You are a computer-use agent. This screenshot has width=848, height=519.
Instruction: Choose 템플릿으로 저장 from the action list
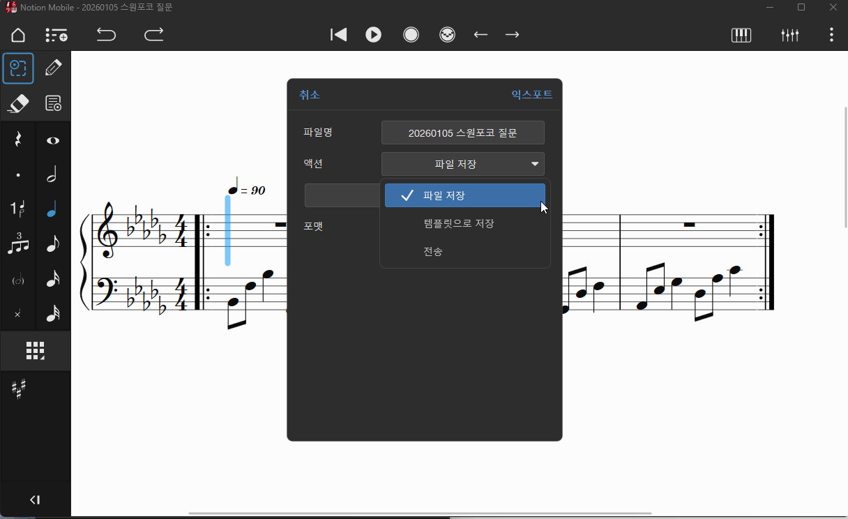(x=458, y=224)
